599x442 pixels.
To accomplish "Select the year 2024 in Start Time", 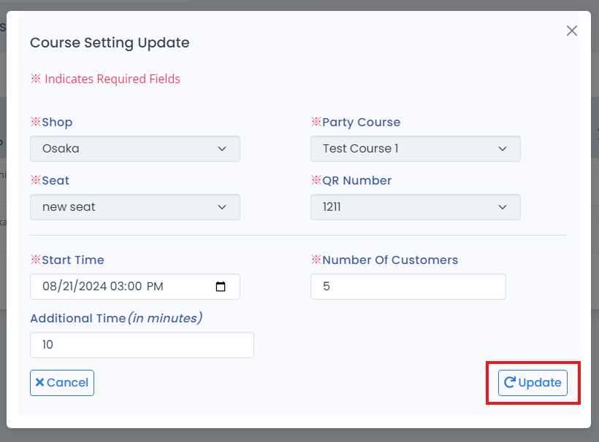I will point(92,287).
